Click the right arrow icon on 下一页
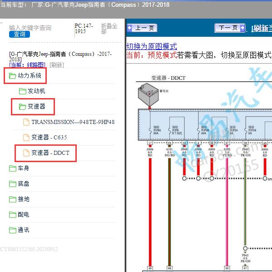 coord(242,28)
